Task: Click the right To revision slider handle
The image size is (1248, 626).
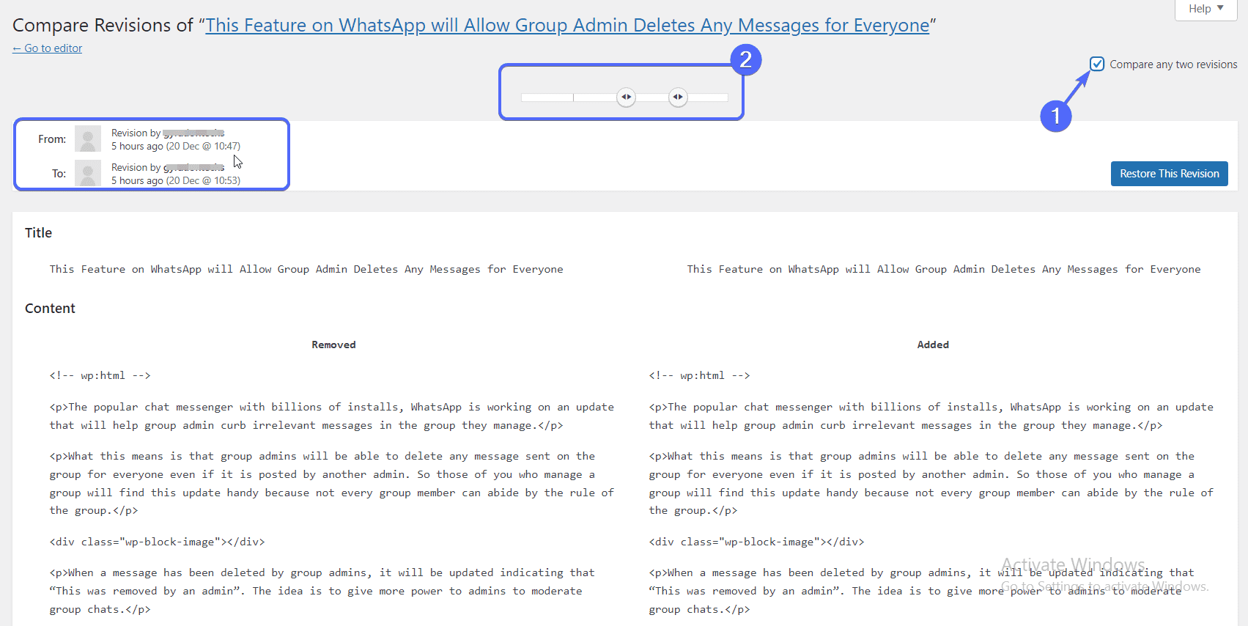Action: pyautogui.click(x=678, y=97)
